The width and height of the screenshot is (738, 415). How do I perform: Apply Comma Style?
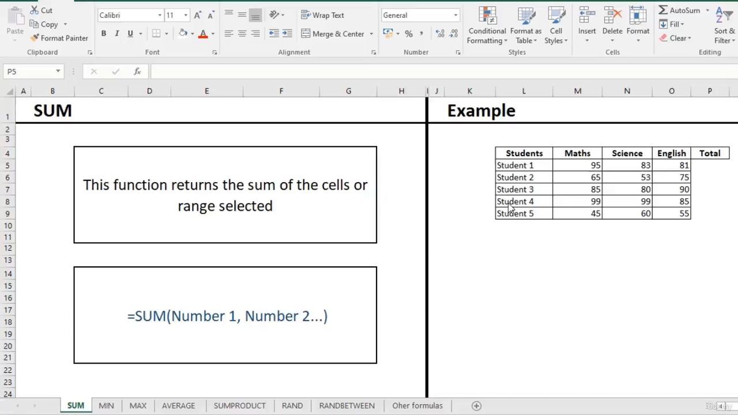click(421, 33)
